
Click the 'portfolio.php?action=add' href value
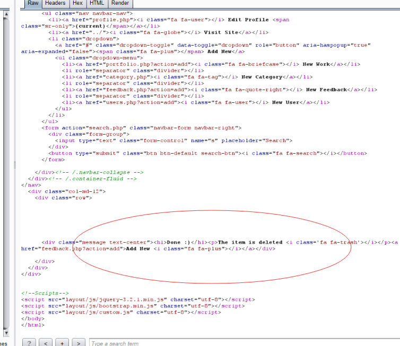148,64
